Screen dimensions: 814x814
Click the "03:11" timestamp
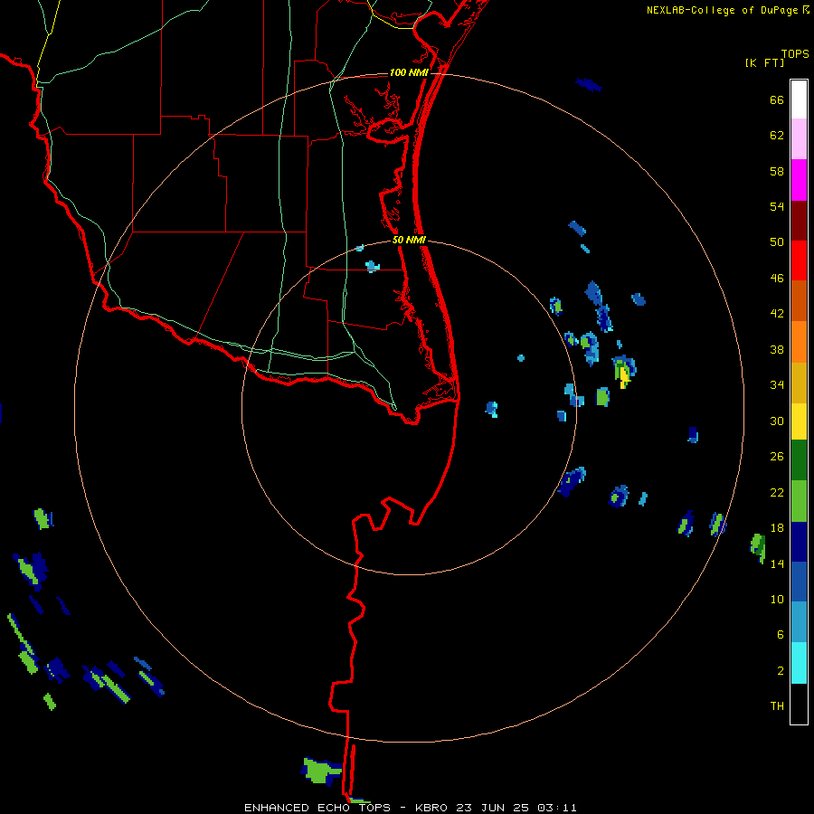557,808
